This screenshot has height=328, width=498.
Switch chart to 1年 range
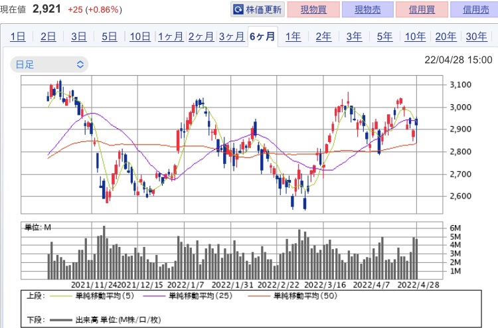(293, 37)
